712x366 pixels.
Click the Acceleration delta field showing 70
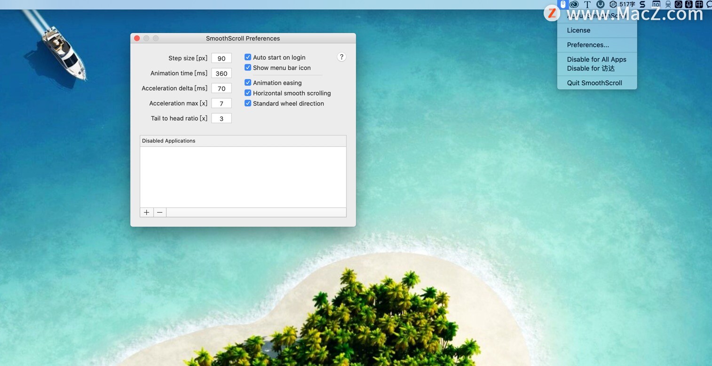tap(222, 88)
